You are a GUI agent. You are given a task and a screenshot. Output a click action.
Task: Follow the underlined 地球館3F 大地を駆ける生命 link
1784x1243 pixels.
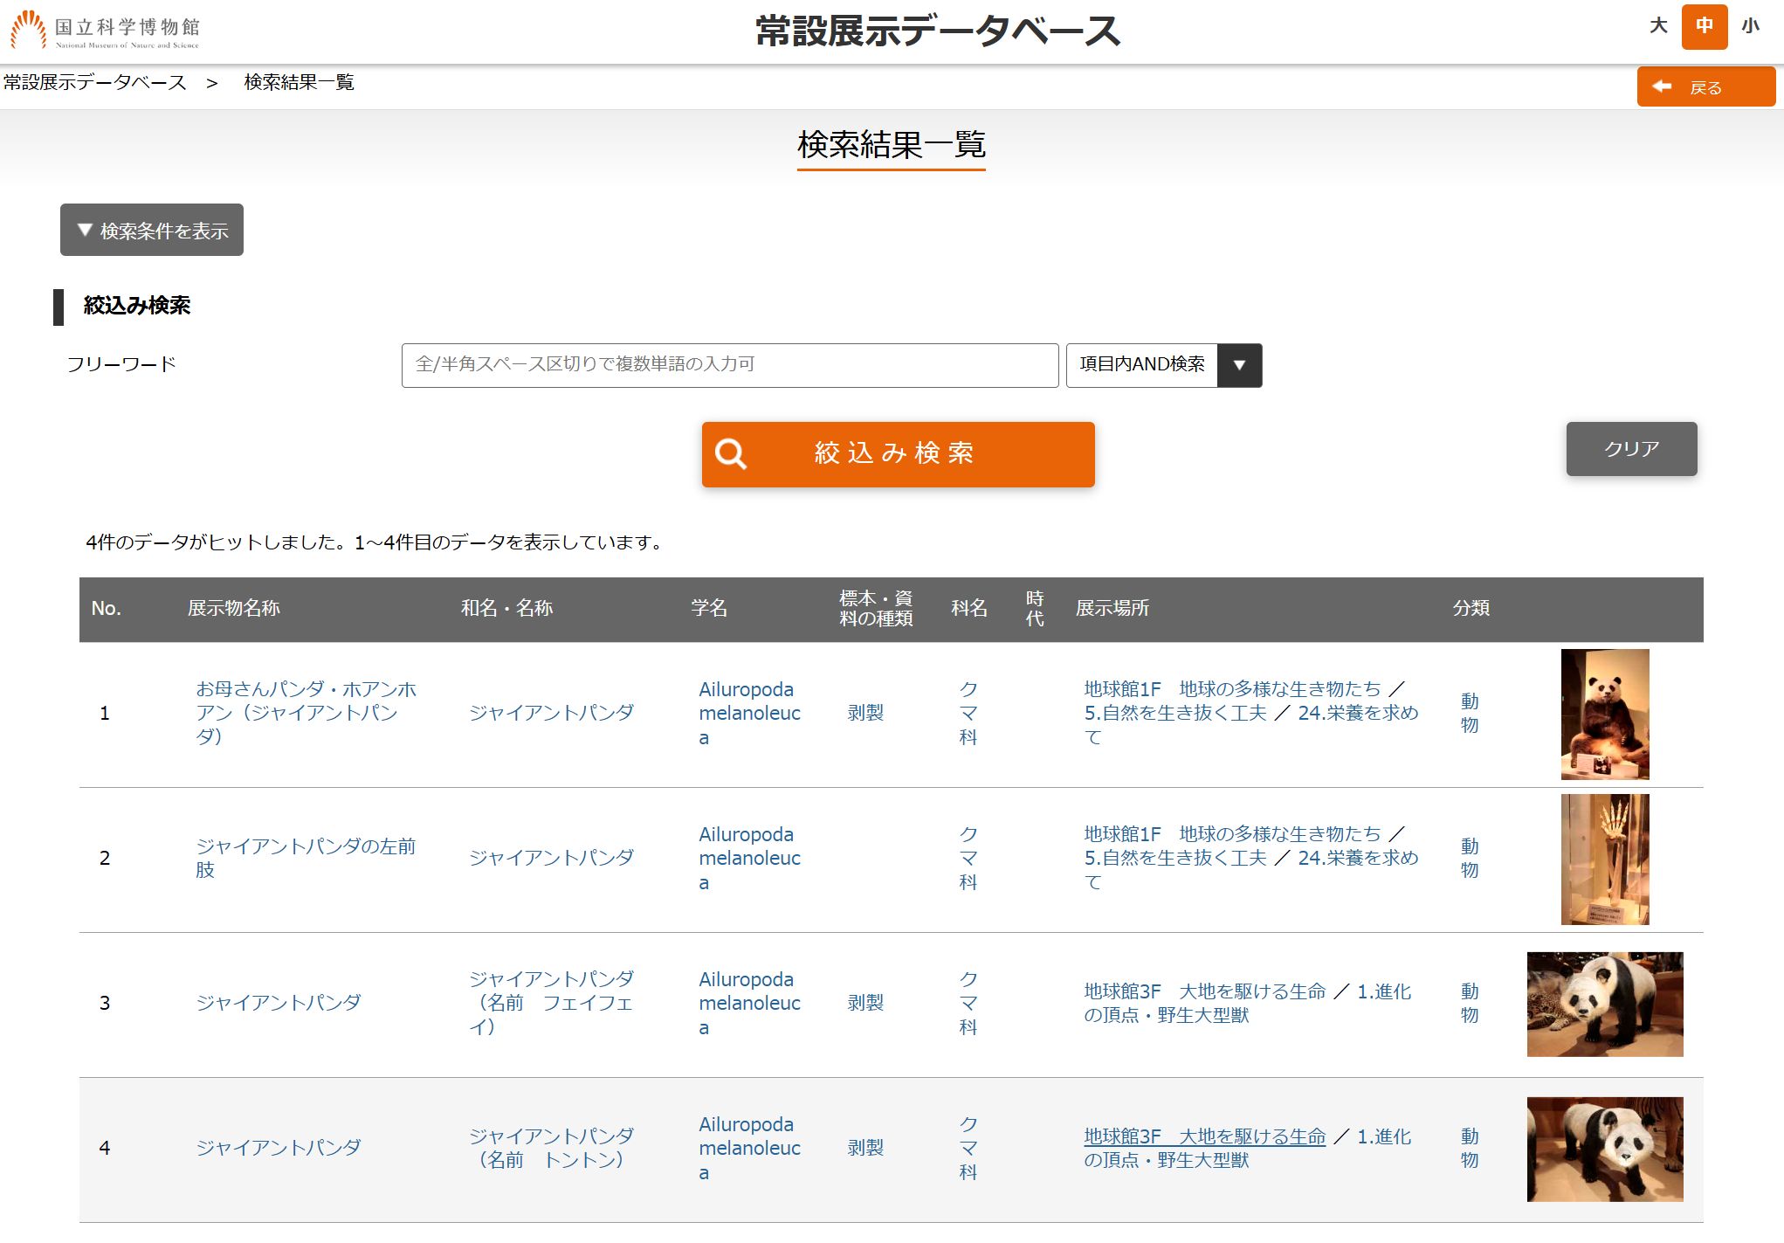click(x=1204, y=1136)
